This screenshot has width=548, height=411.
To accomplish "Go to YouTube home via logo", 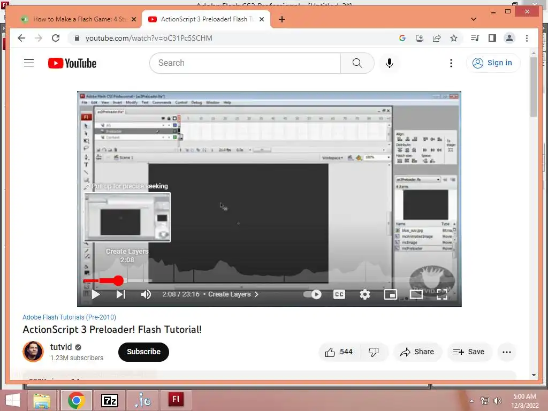I will click(72, 63).
